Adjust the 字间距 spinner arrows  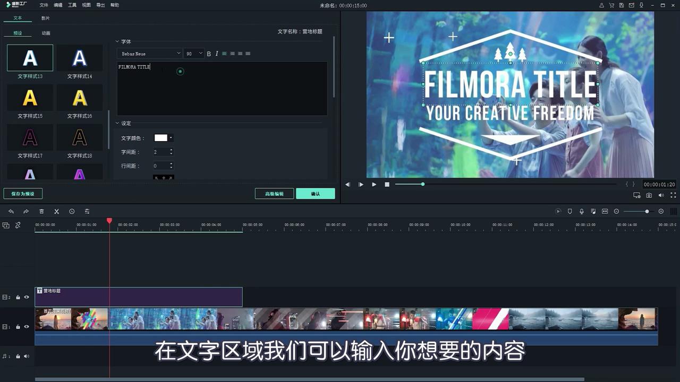[171, 152]
